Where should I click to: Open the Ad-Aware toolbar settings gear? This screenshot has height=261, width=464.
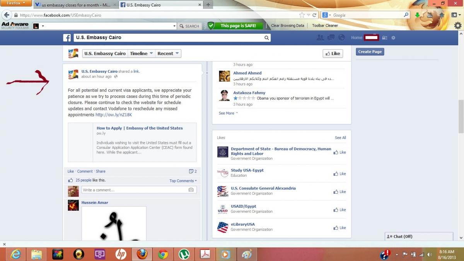(x=458, y=26)
